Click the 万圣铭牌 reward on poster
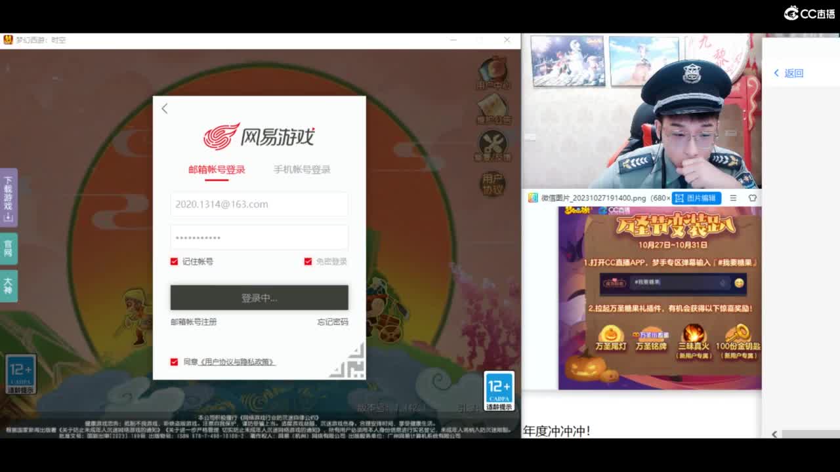 (x=651, y=338)
